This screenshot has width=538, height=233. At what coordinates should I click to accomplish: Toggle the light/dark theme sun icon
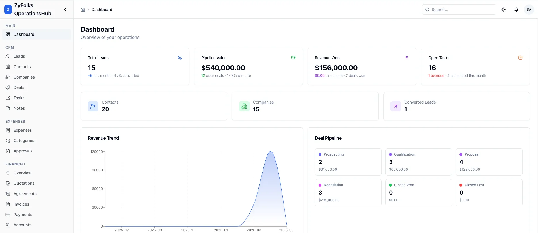[x=504, y=10]
